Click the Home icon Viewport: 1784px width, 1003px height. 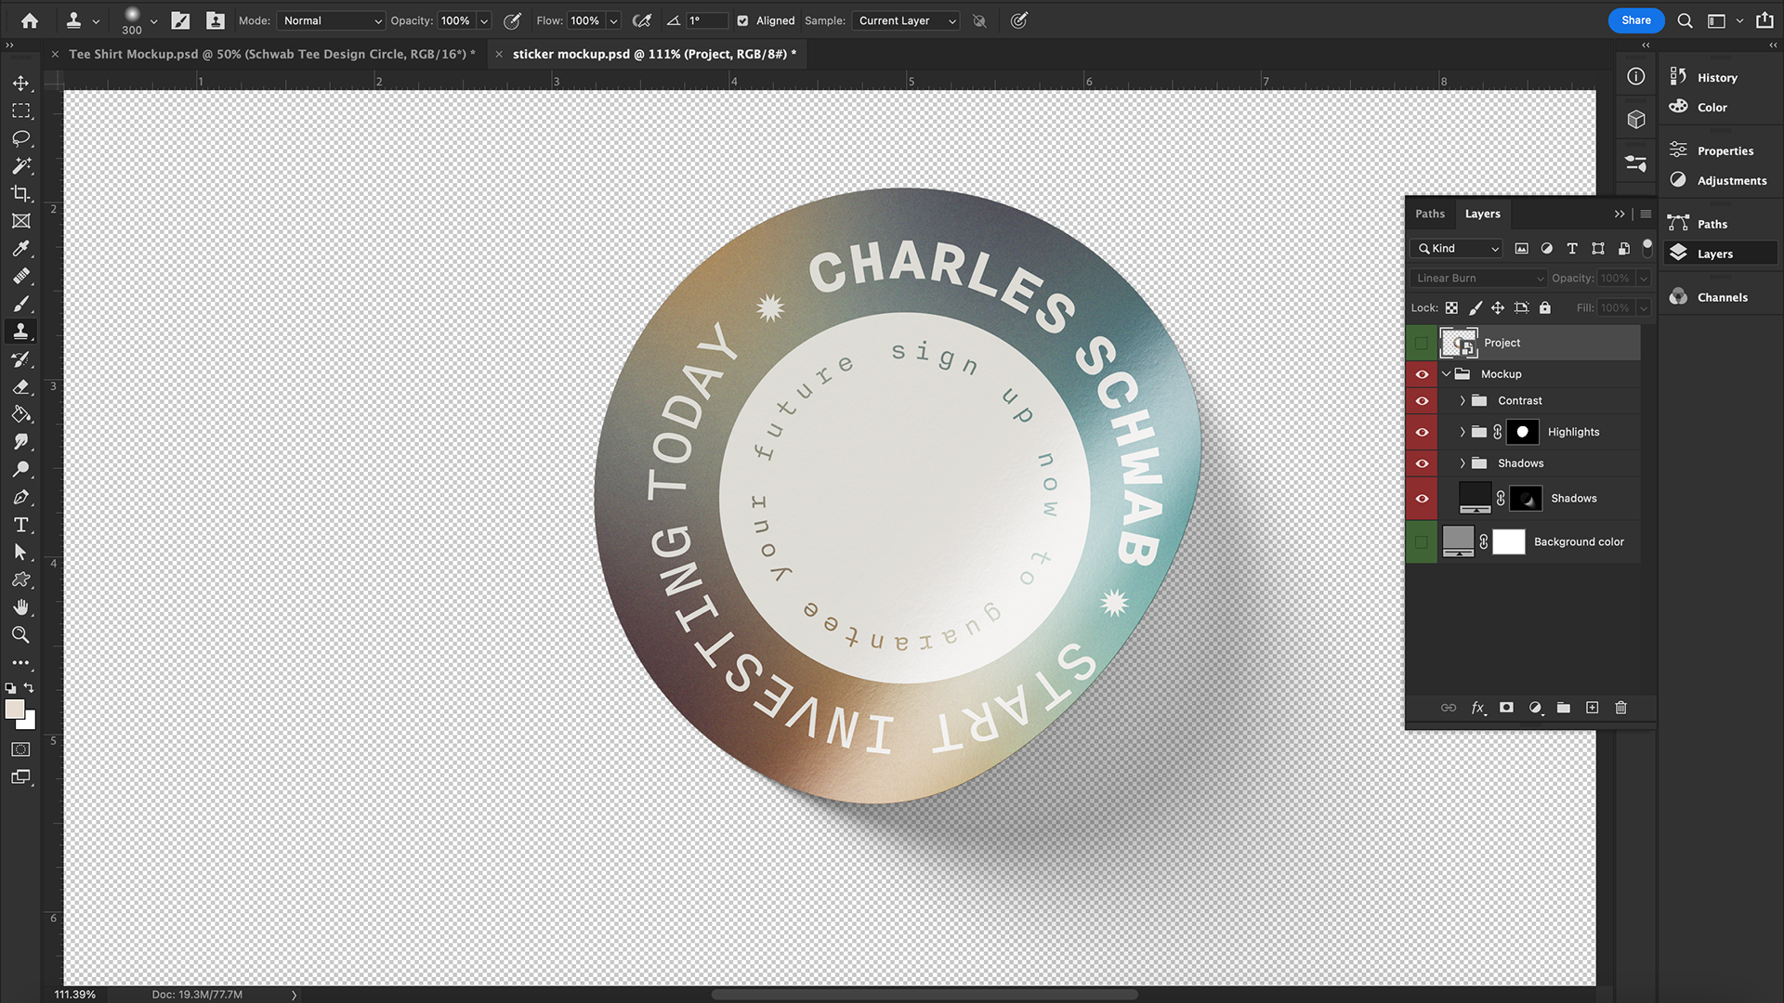pyautogui.click(x=30, y=20)
